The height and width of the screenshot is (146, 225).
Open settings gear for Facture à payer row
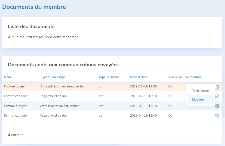coord(217,106)
